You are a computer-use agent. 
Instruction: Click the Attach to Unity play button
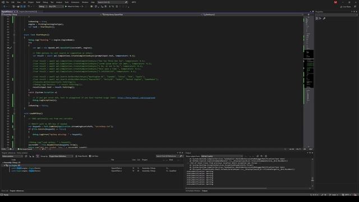click(73, 6)
